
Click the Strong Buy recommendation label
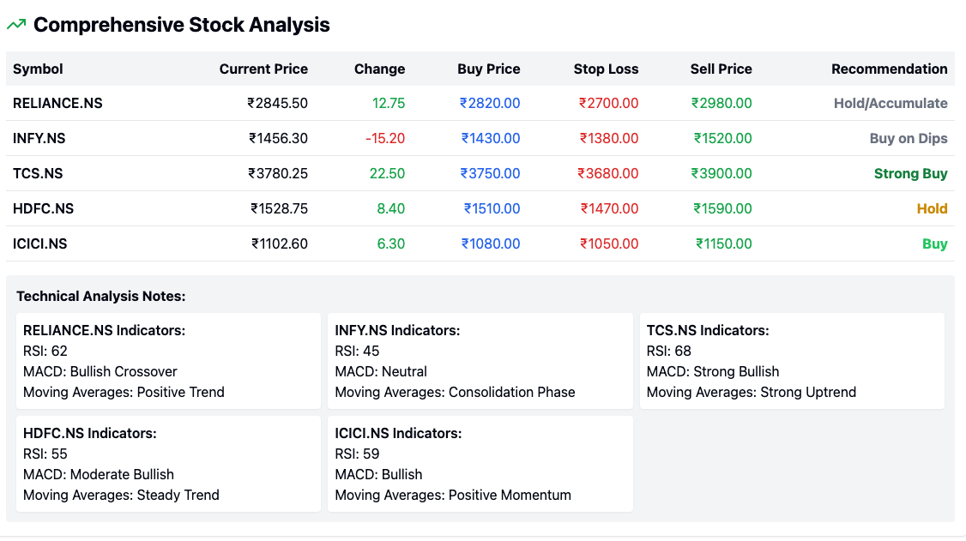(x=910, y=173)
